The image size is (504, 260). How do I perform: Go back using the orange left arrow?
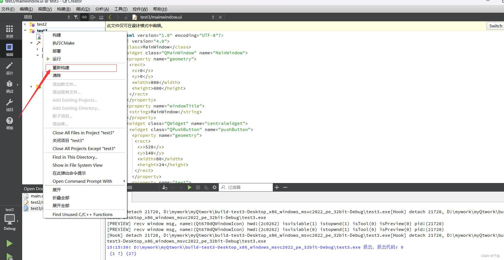(x=110, y=17)
